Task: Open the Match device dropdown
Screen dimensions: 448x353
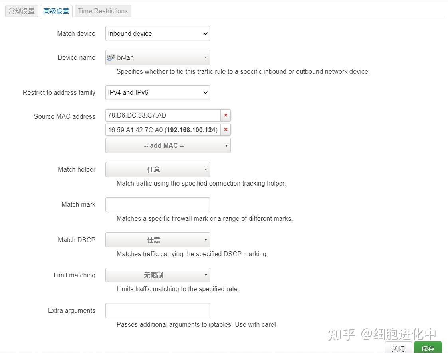Action: coord(157,33)
